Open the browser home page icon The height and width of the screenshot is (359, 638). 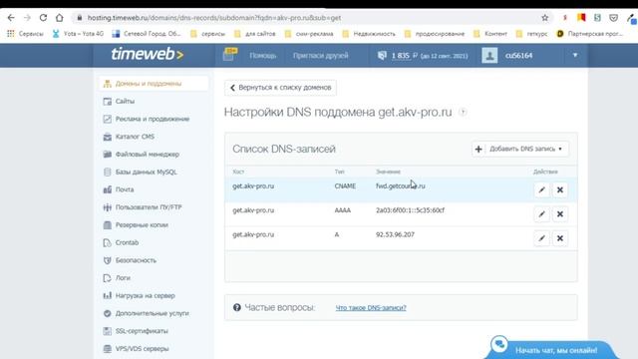coord(60,18)
